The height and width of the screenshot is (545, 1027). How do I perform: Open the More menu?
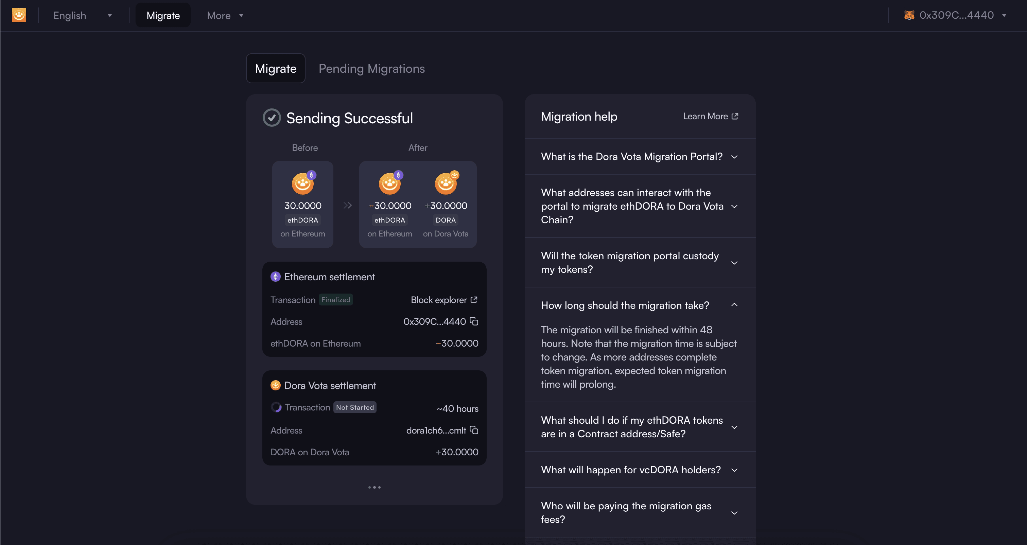coord(225,16)
